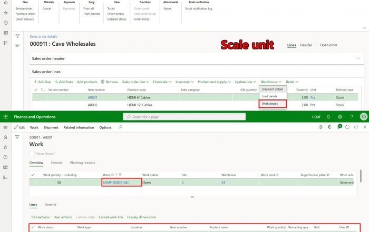369x232 pixels.
Task: Click vertical scrollbar of Work grid
Action: click(361, 176)
